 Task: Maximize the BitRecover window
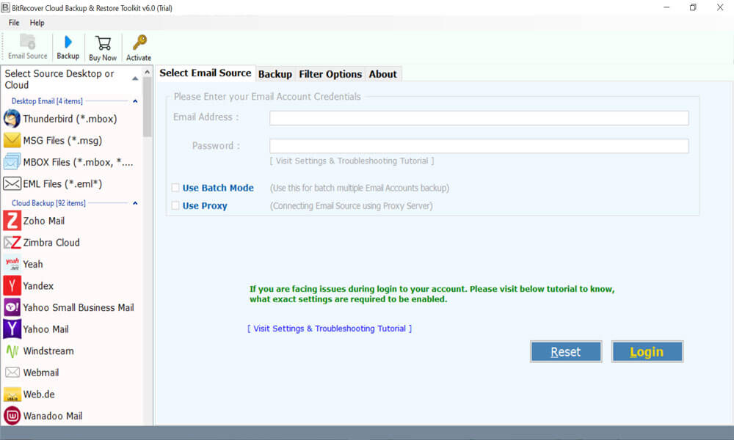tap(694, 7)
